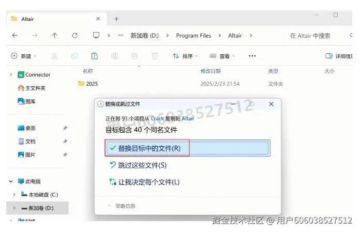359x232 pixels.
Task: Minimize the 替换或跳过文件 dialog
Action: coord(233,104)
